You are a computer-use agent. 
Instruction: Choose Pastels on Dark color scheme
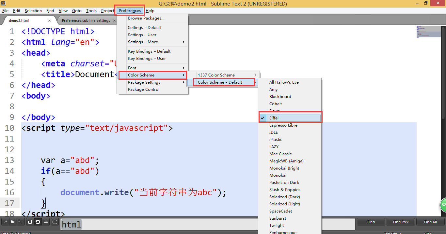[290, 183]
